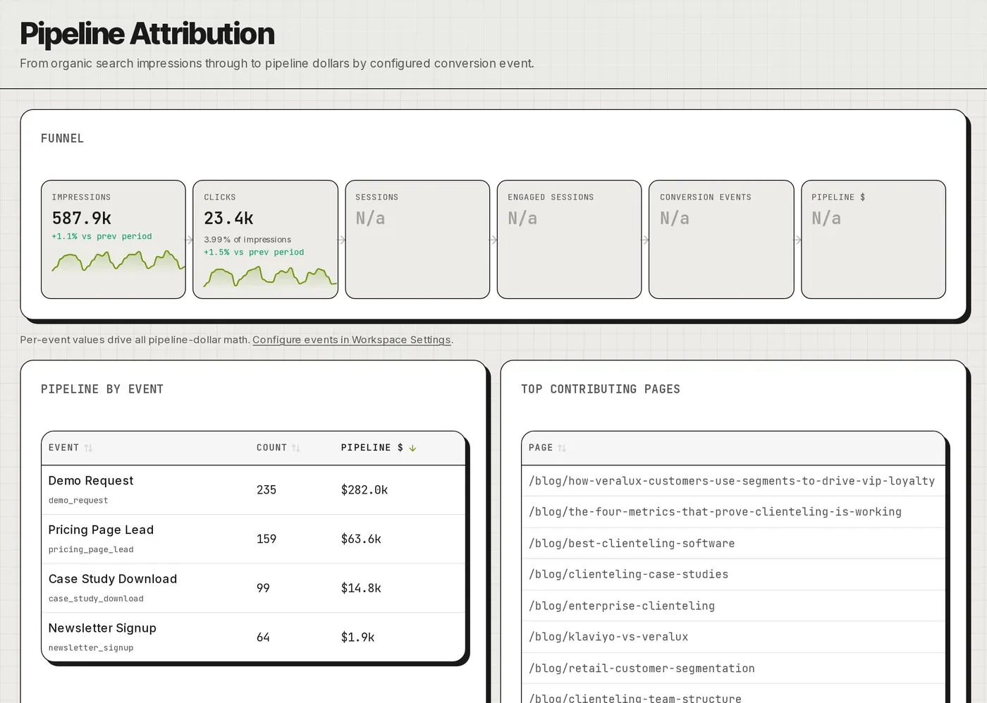Open the drive-vip-loyalty segments blog page row
The image size is (987, 703).
coord(733,481)
